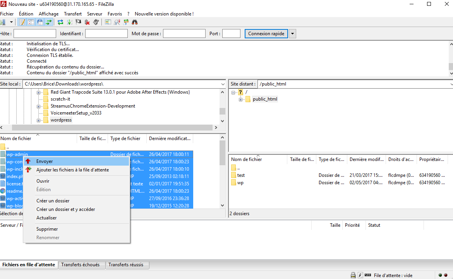Open the directory listing filters icon
Viewport: 453px width, 279px height.
tap(108, 22)
